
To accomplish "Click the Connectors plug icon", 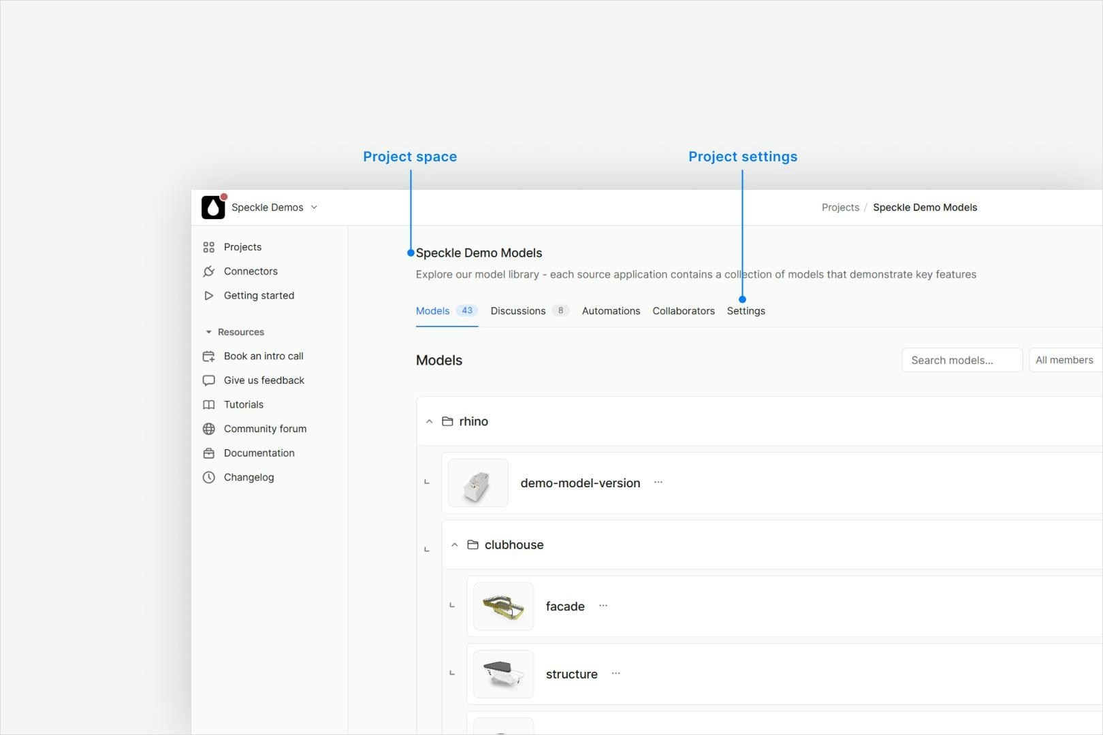I will tap(209, 272).
